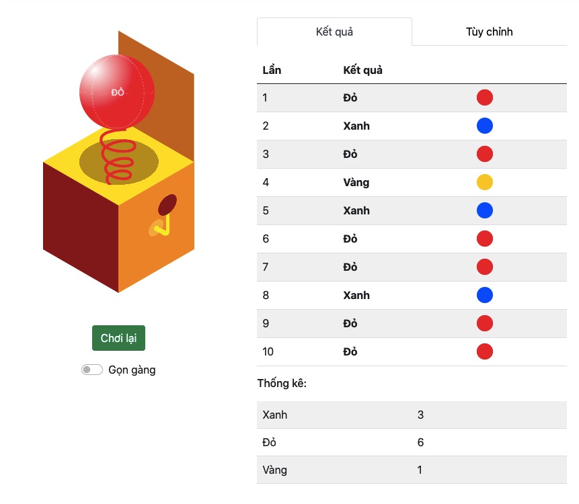This screenshot has height=504, width=579.
Task: Click the Lần column header
Action: 272,70
